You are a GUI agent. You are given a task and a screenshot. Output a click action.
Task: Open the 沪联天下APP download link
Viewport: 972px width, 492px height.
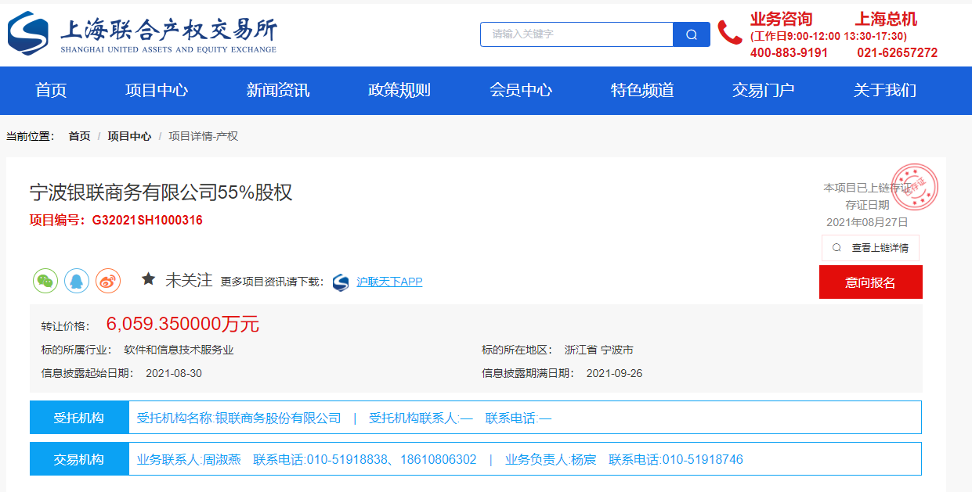pos(389,282)
